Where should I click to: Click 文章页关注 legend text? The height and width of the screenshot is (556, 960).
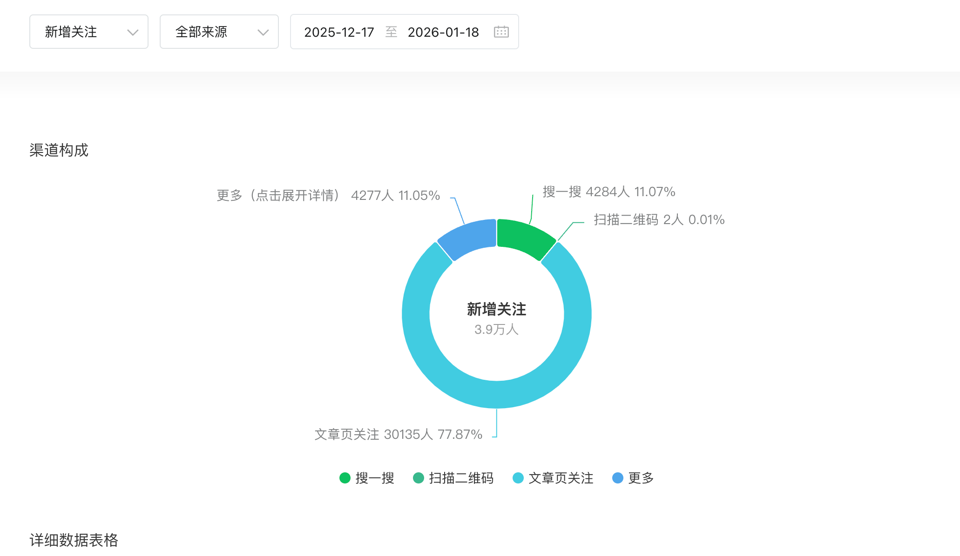561,478
